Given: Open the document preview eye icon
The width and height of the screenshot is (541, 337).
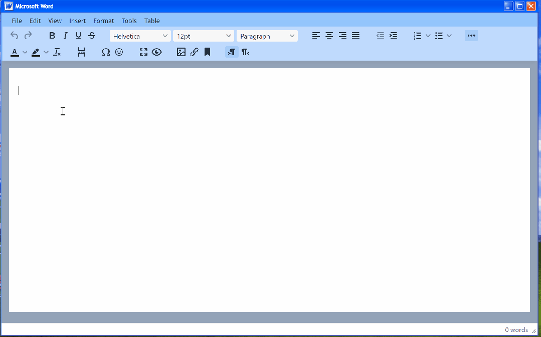Looking at the screenshot, I should click(x=157, y=52).
